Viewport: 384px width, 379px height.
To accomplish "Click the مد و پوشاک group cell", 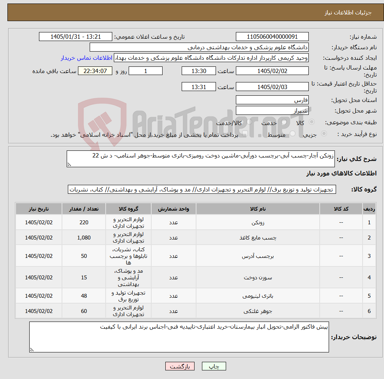I will [128, 278].
